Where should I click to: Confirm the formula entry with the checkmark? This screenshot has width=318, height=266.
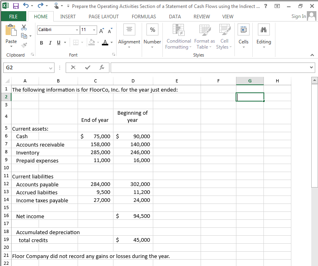(x=88, y=67)
